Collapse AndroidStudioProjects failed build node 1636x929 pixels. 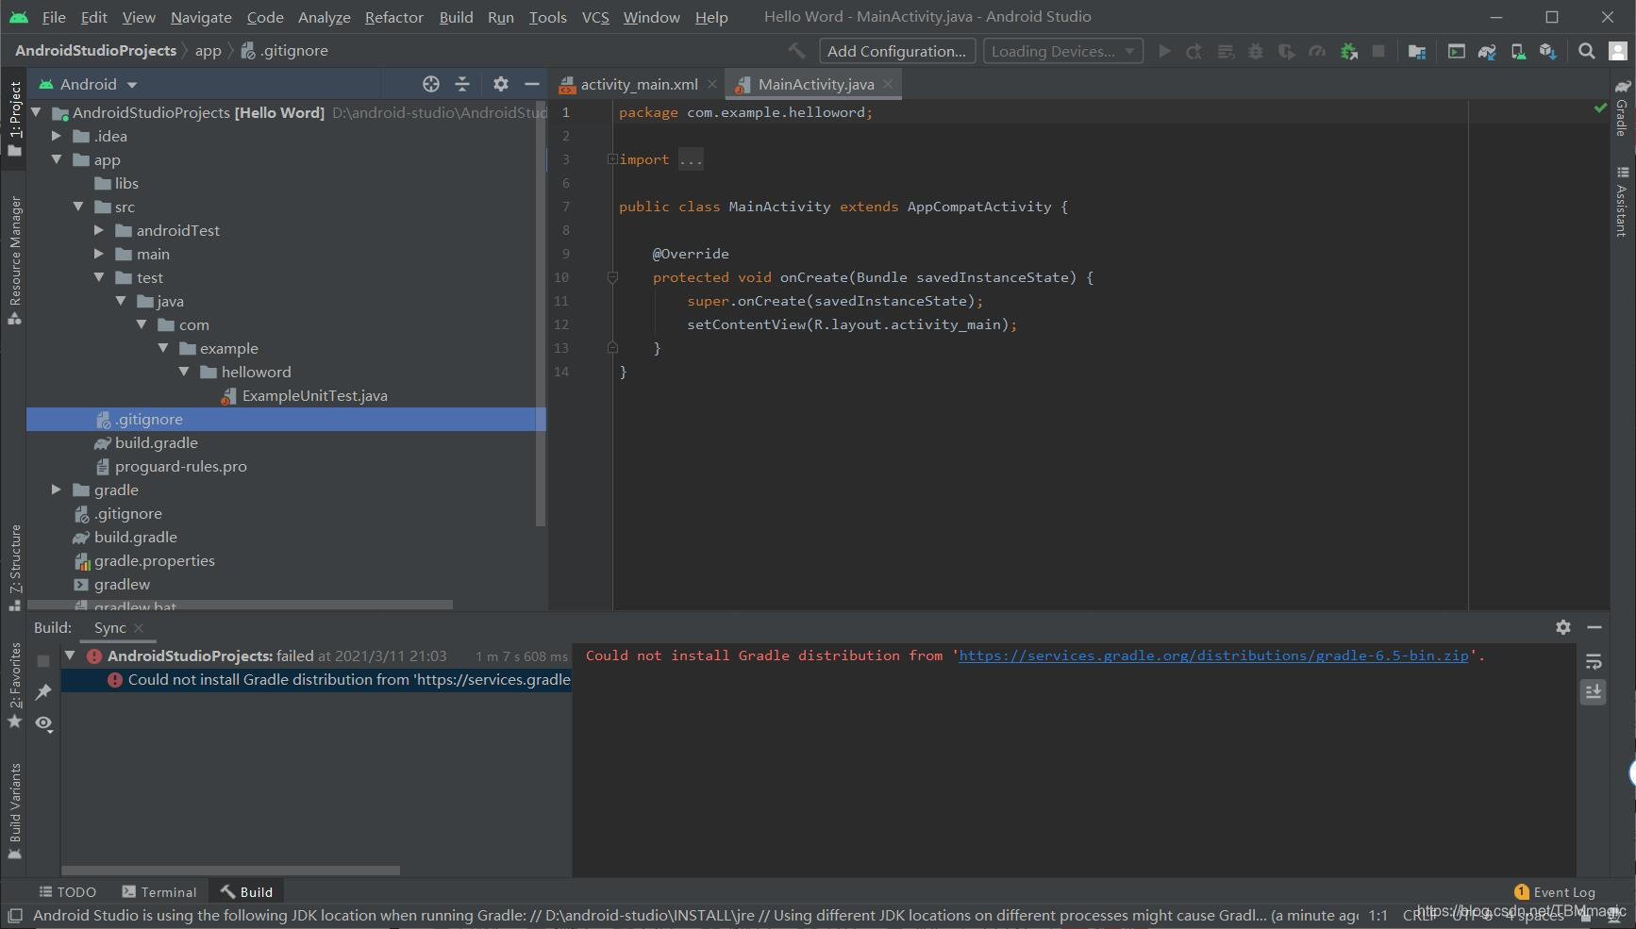pos(70,655)
